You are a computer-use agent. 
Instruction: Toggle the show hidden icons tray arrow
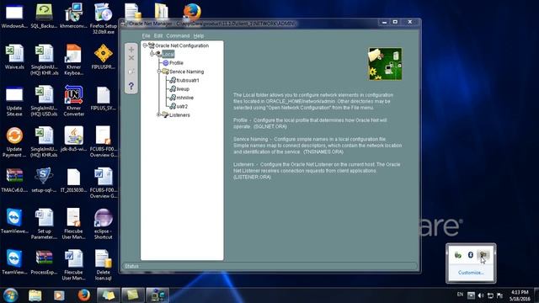(471, 295)
